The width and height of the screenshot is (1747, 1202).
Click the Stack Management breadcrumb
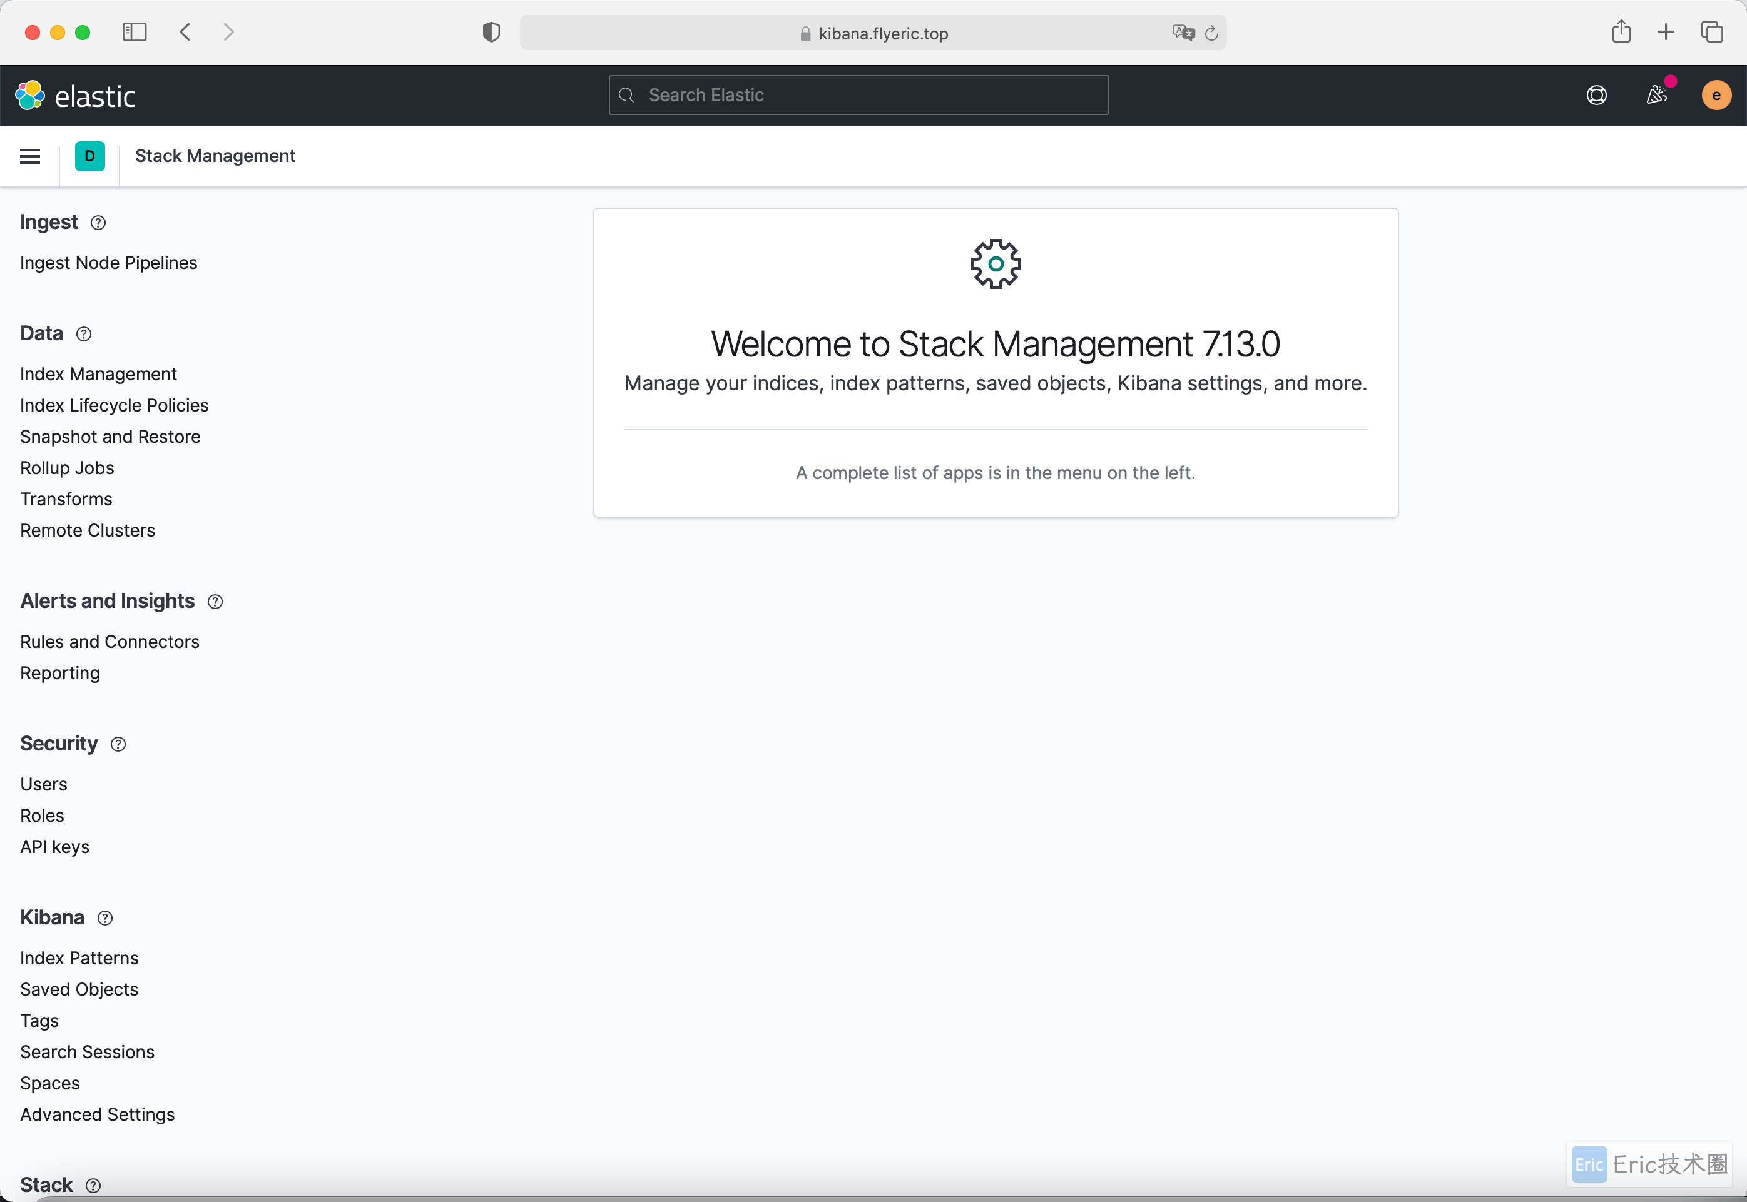pos(215,156)
